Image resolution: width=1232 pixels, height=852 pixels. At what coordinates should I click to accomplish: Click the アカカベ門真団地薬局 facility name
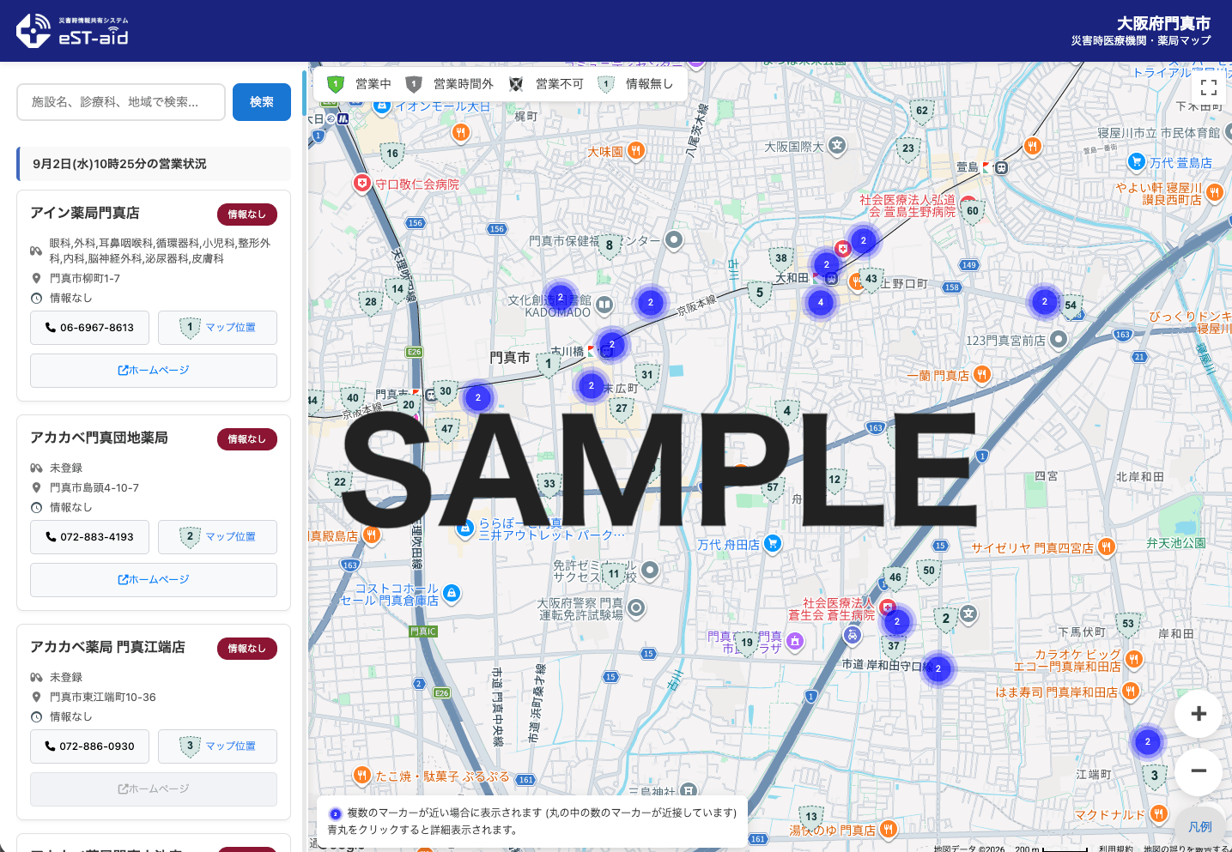[100, 438]
